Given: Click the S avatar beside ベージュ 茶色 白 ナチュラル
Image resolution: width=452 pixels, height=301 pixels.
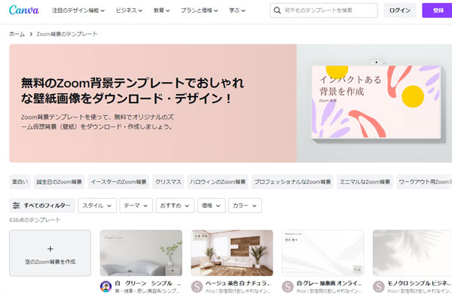Looking at the screenshot, I should click(x=197, y=286).
